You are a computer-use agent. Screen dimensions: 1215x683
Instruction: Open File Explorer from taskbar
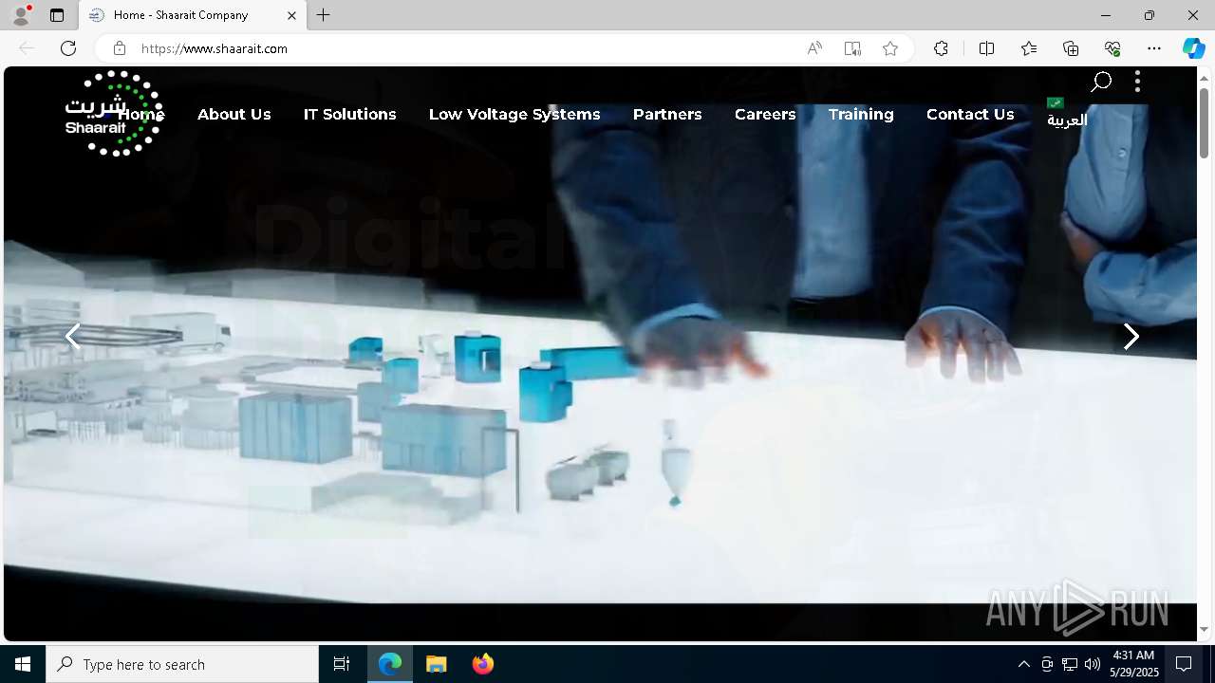click(x=437, y=664)
